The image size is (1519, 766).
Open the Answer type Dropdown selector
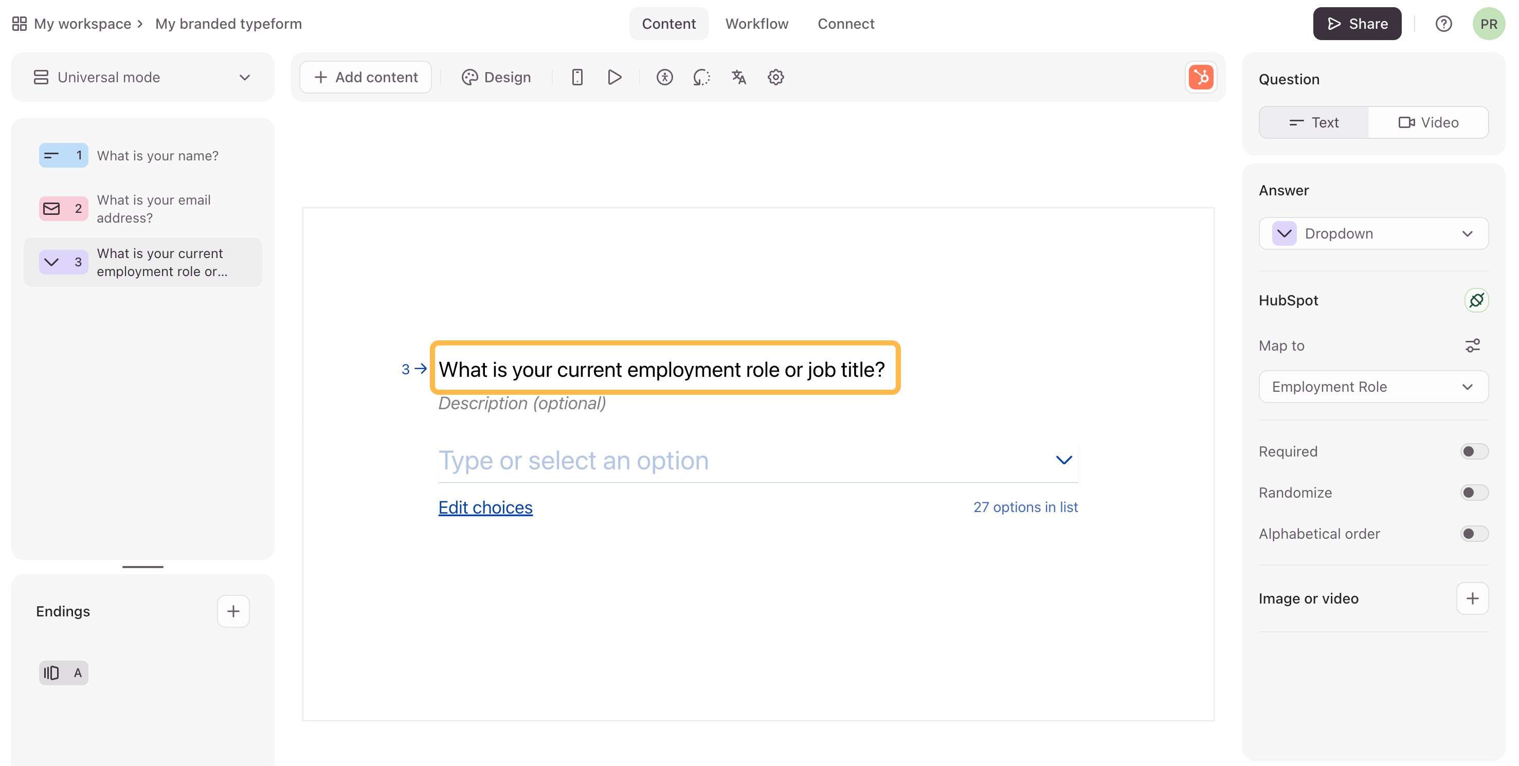tap(1373, 233)
